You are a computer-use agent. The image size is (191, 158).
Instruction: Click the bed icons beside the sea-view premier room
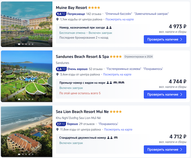pos(119,82)
